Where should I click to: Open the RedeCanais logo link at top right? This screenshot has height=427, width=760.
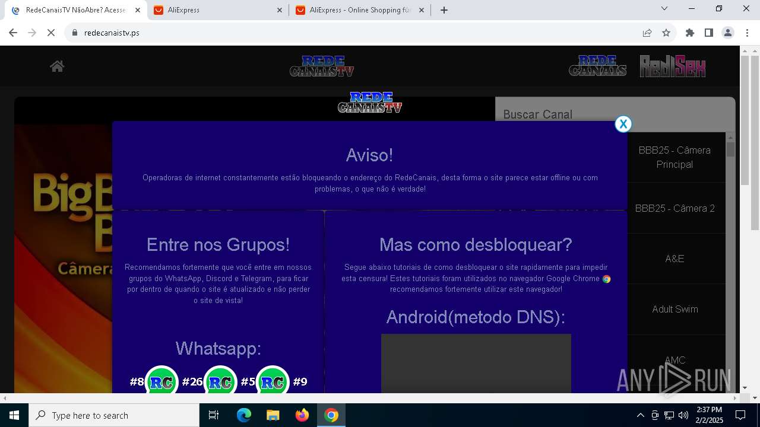[597, 66]
